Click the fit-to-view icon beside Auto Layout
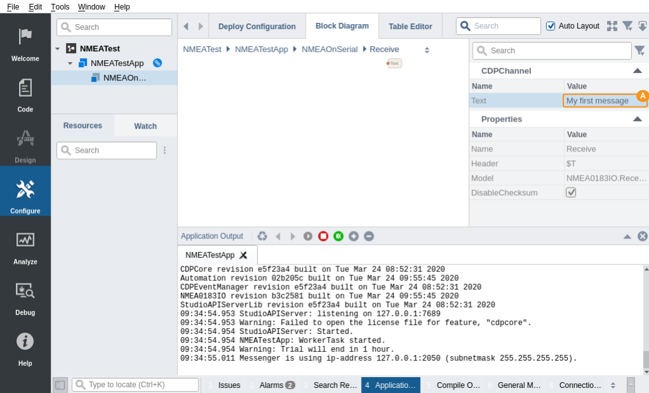Screen dimensions: 649x393 [x=612, y=26]
